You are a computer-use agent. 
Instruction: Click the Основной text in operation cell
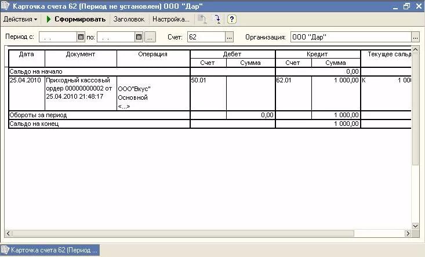pyautogui.click(x=133, y=97)
